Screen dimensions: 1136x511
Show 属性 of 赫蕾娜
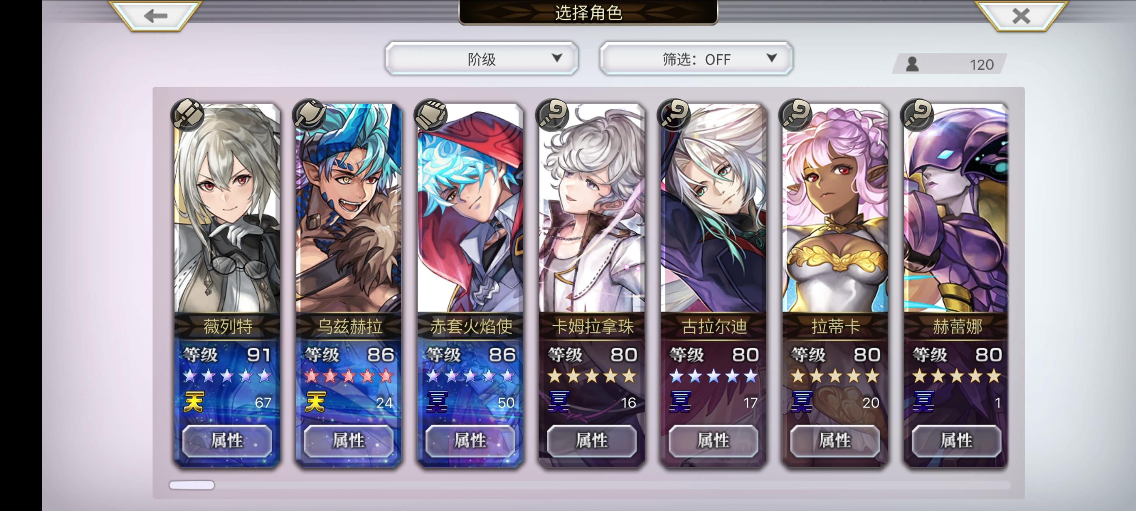(x=956, y=440)
